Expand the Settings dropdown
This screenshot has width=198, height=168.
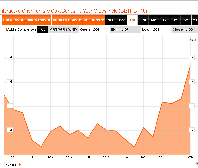click(94, 20)
